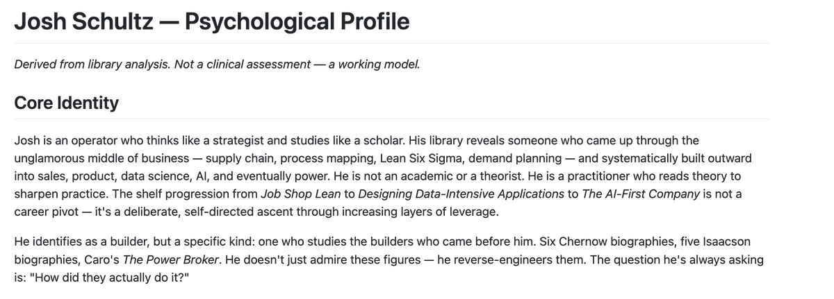
Task: Click the words "supply chain" in the first paragraph
Action: pyautogui.click(x=238, y=158)
